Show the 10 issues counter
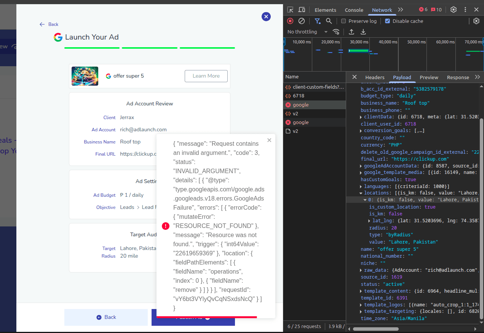484x333 pixels. [436, 10]
